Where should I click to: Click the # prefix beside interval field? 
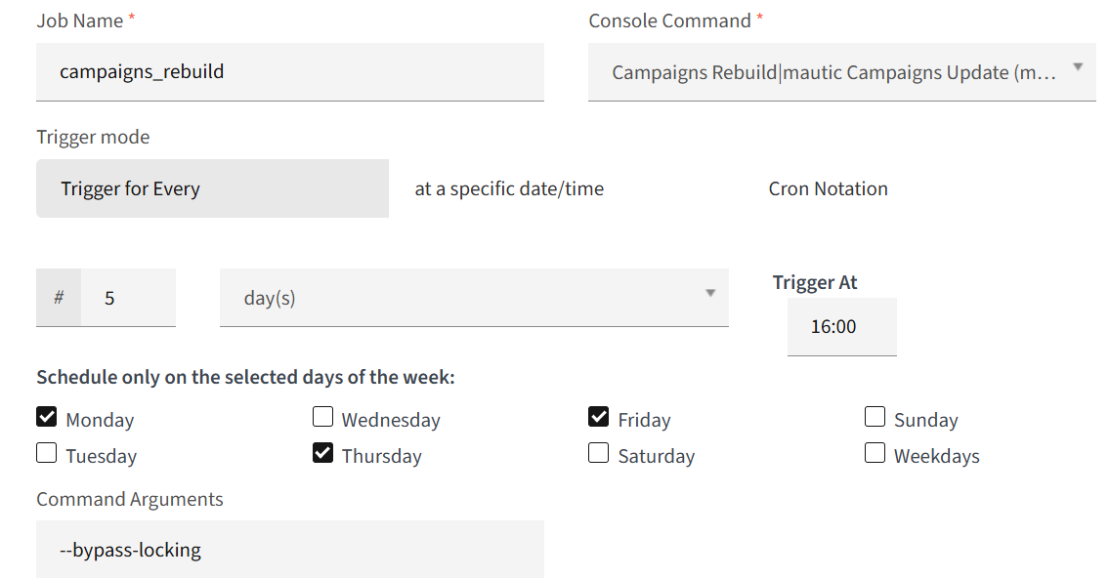[x=59, y=298]
